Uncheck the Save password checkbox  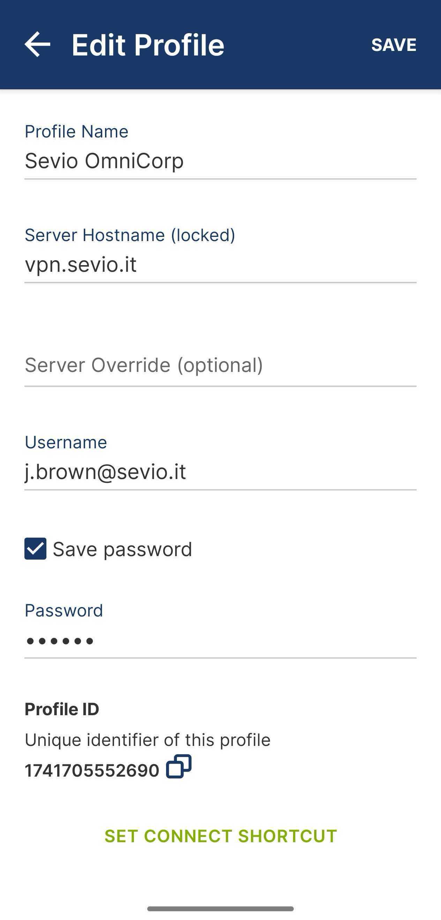[35, 548]
